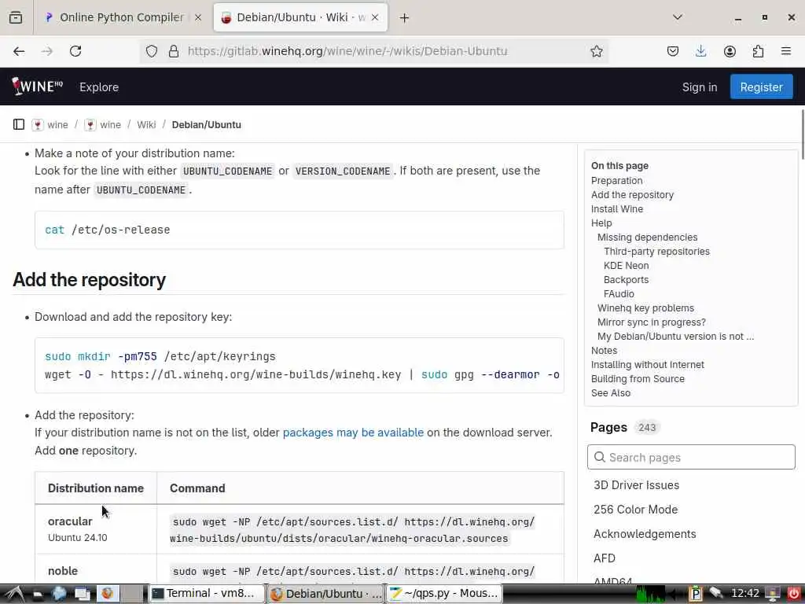Jump to Add the repository section
The height and width of the screenshot is (604, 805).
(632, 195)
